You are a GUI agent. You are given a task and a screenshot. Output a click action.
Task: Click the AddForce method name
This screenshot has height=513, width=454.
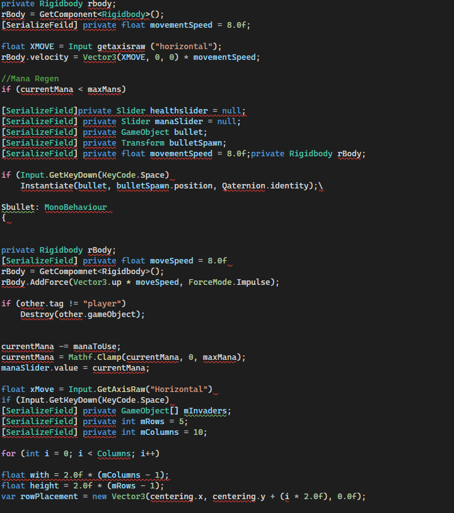(49, 282)
